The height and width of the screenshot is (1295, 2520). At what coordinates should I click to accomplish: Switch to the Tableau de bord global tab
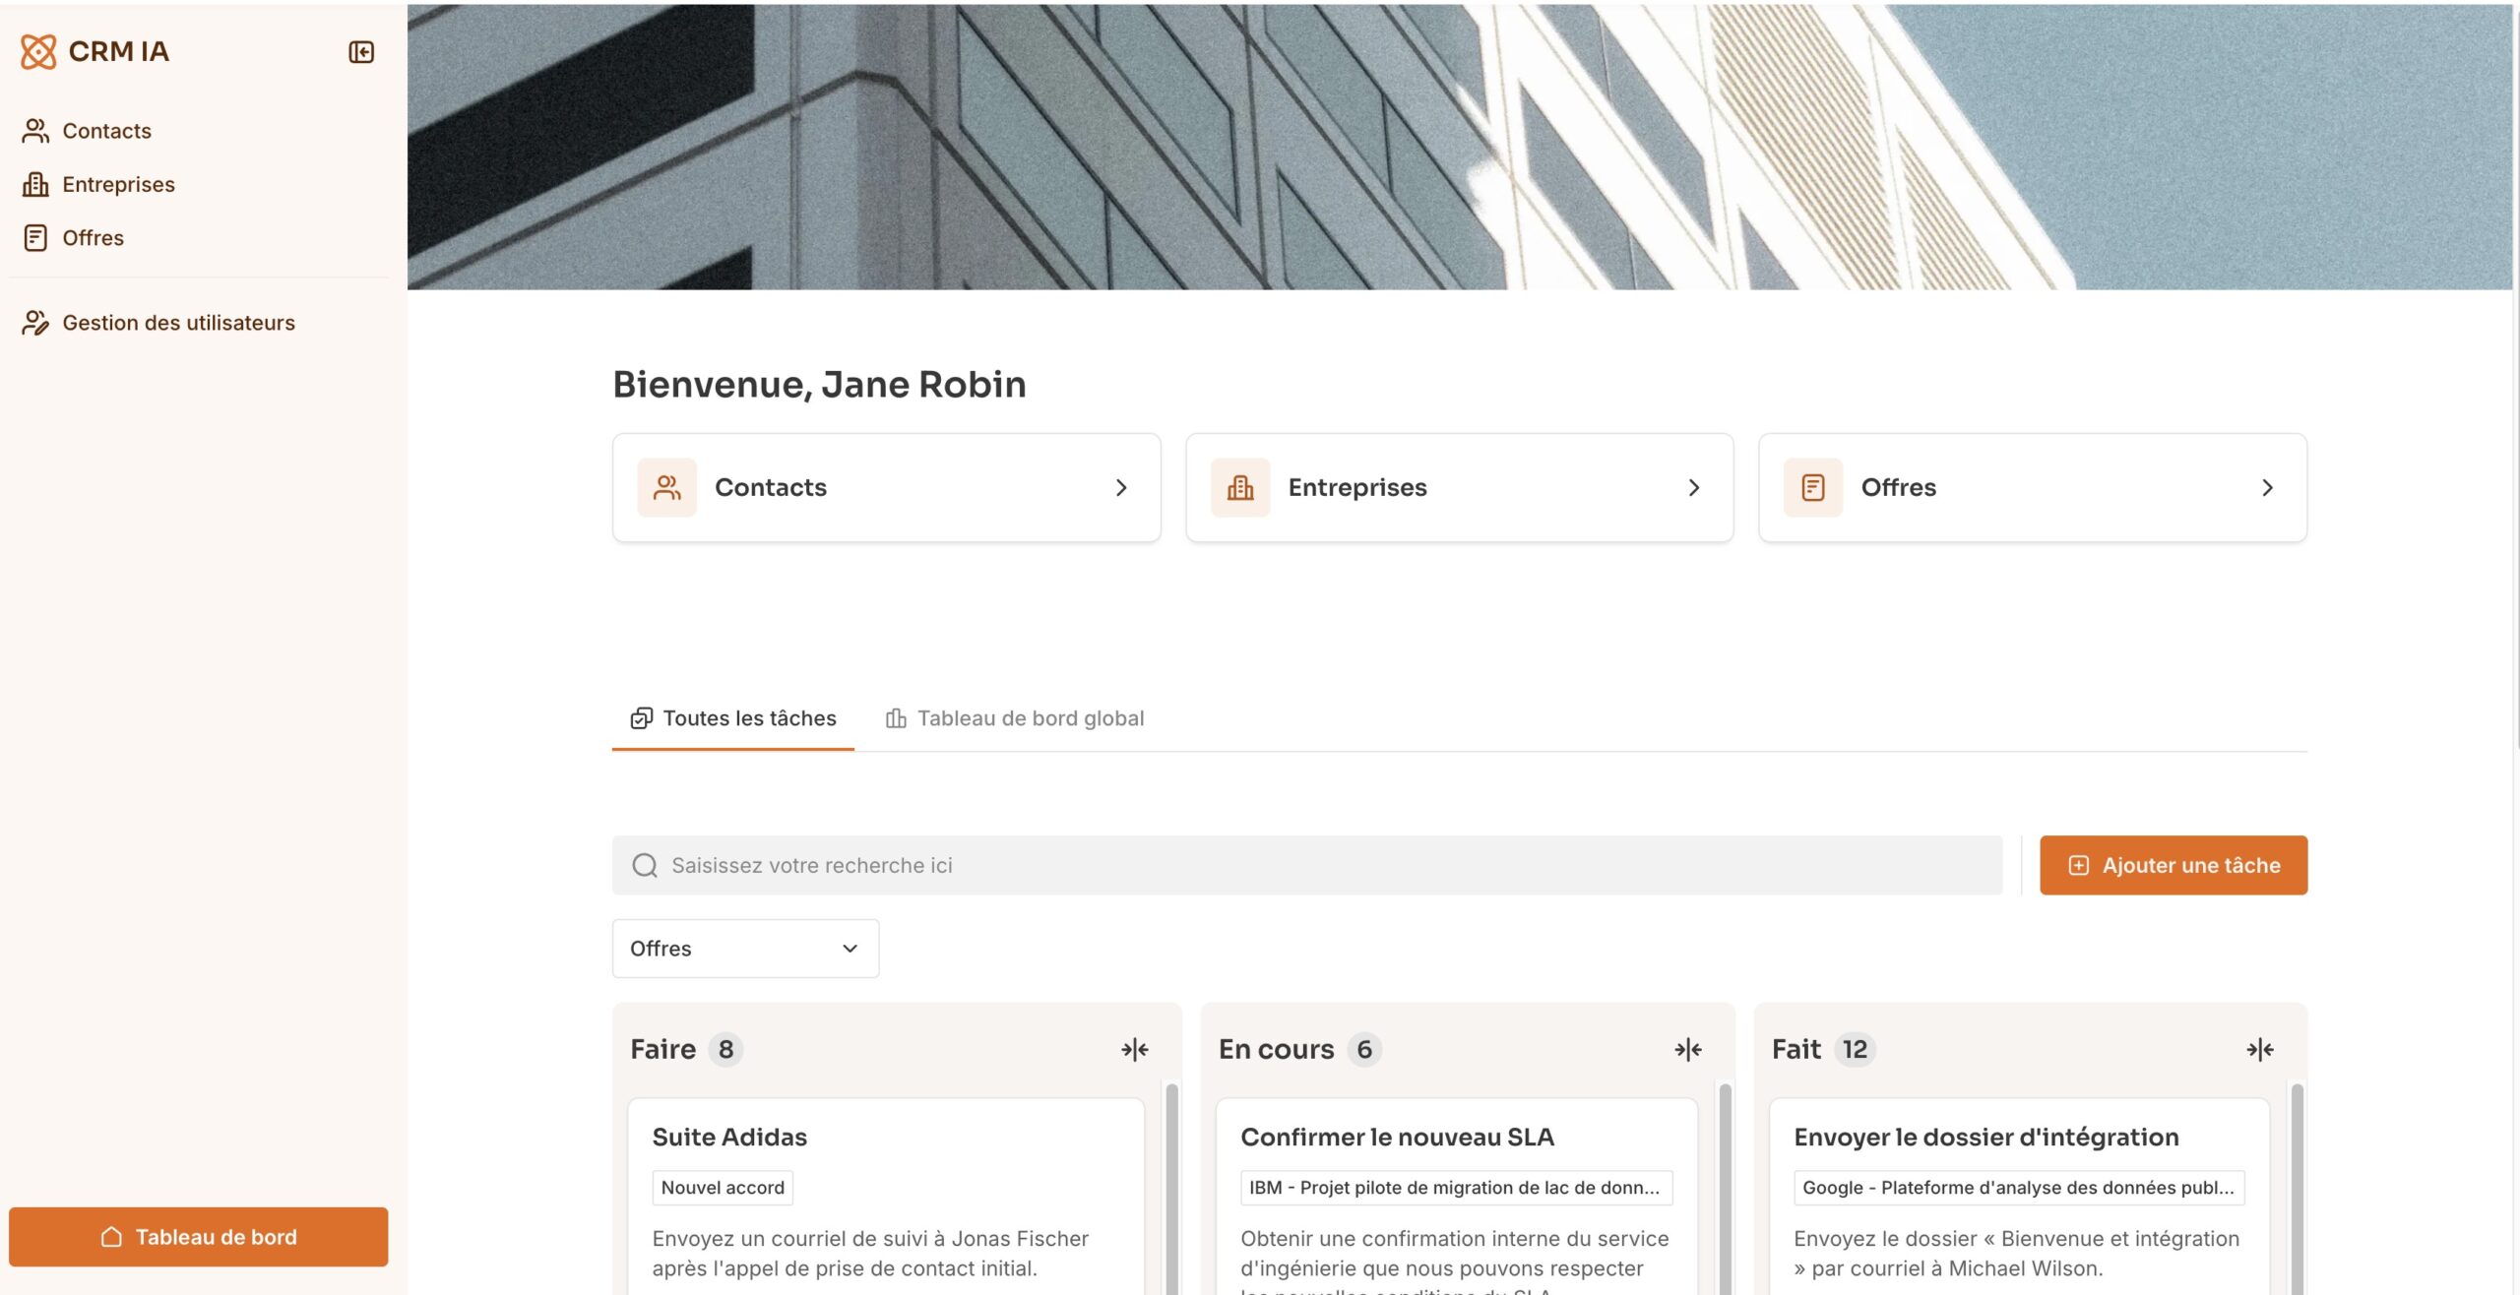(1014, 718)
